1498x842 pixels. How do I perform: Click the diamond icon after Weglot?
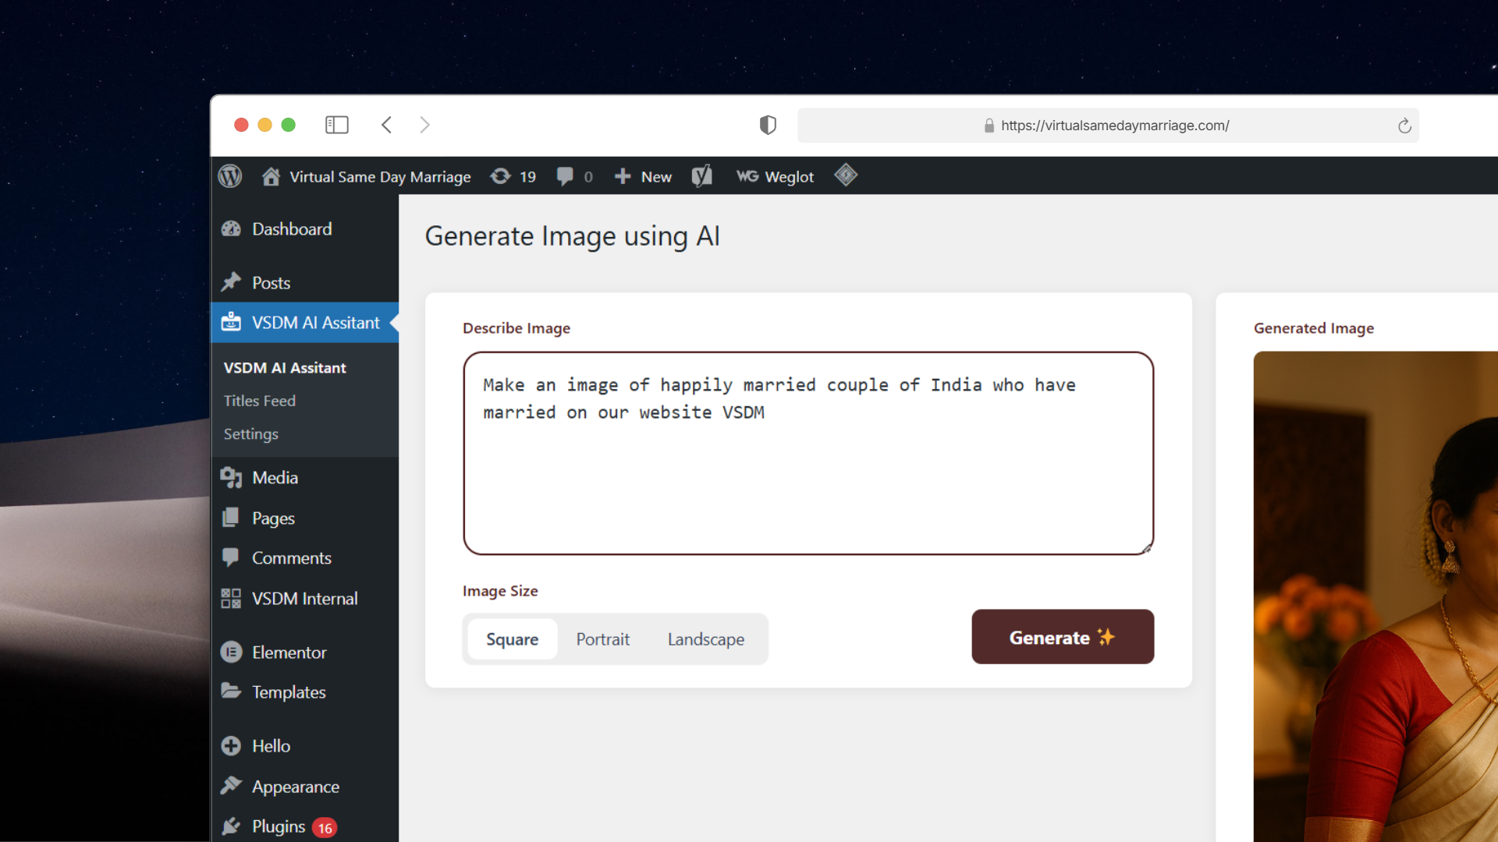[x=846, y=175]
